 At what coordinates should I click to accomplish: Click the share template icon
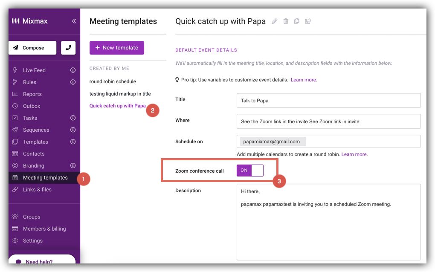[x=308, y=21]
